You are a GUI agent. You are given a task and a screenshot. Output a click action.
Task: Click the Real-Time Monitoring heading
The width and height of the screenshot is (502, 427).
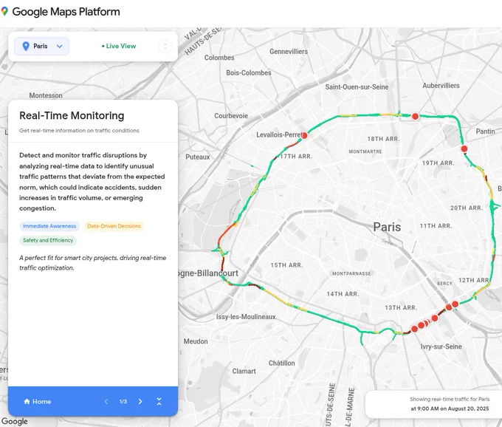[72, 116]
